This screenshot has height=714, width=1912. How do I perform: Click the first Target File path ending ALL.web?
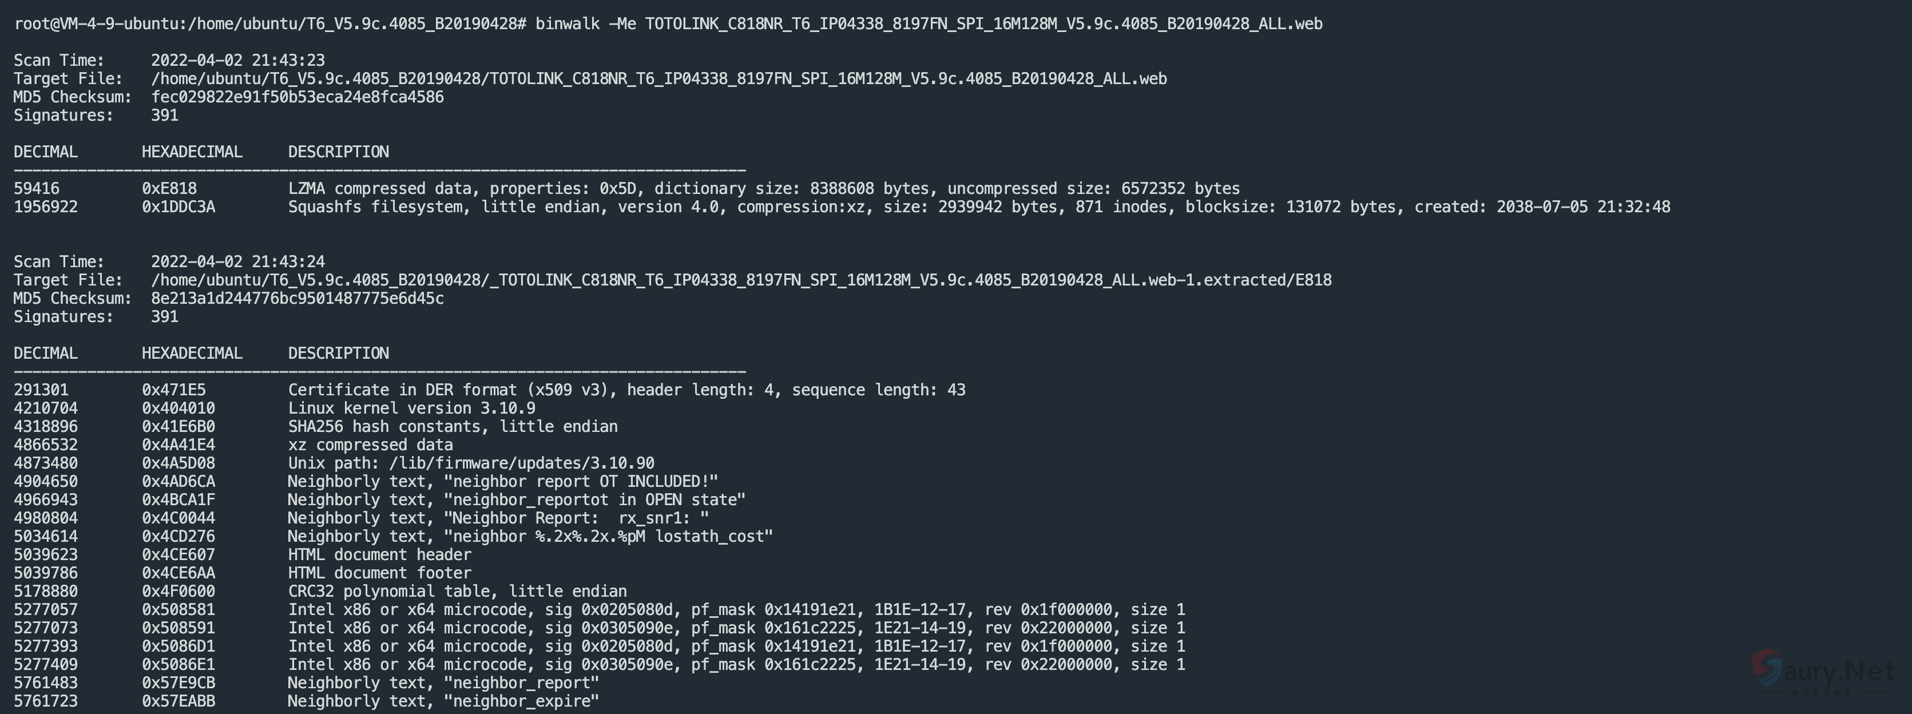pyautogui.click(x=659, y=79)
